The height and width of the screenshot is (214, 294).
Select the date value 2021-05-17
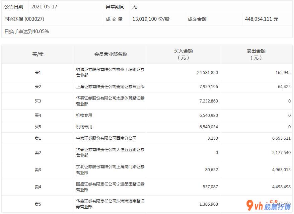click(x=44, y=7)
